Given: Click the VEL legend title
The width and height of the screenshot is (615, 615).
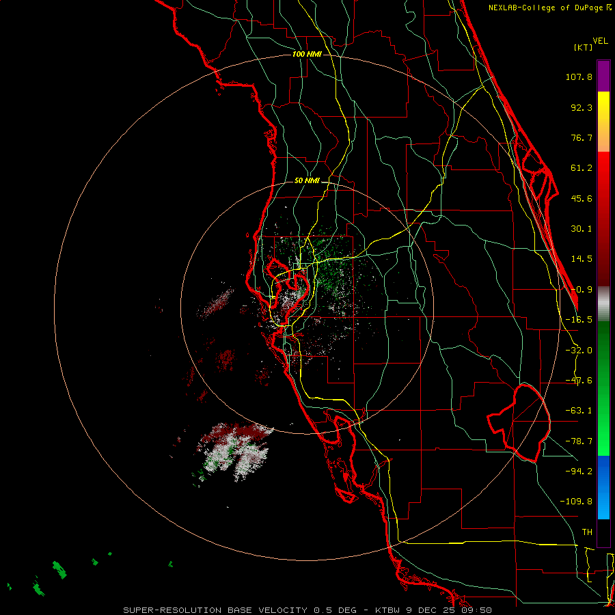Looking at the screenshot, I should coord(600,41).
